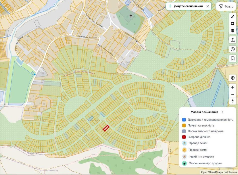Click the Приватна власність legend label
238x175 pixels.
(x=201, y=125)
